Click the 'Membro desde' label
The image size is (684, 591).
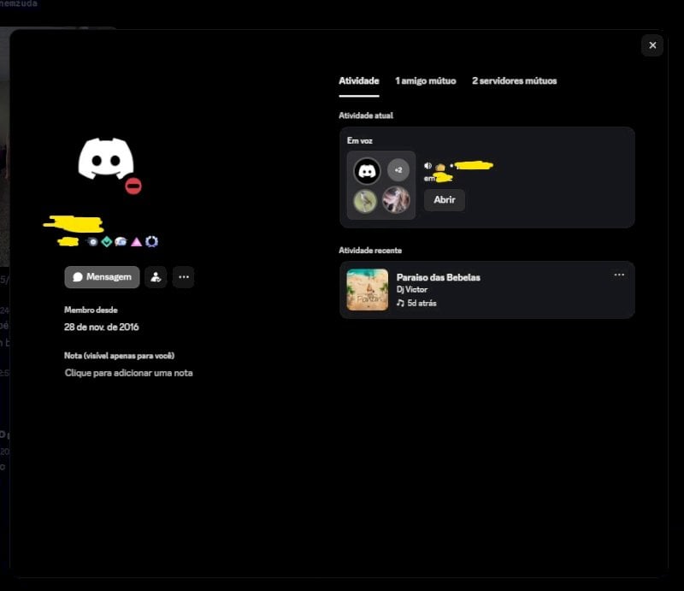(x=91, y=310)
